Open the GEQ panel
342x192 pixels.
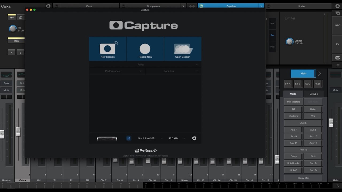(337, 26)
